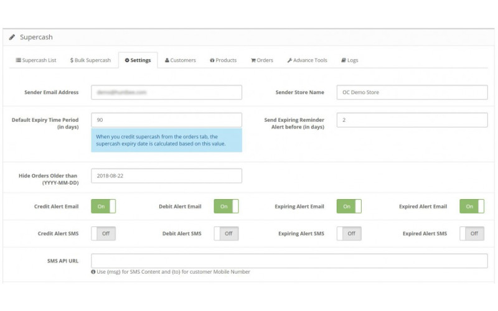View the Logs tab
The height and width of the screenshot is (311, 498).
350,60
